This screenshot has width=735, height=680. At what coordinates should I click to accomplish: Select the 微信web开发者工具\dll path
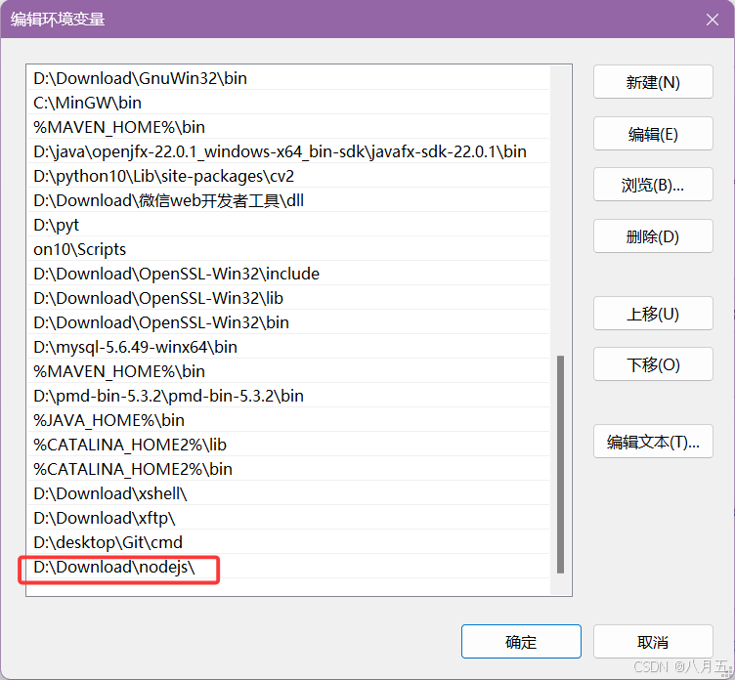pos(288,200)
